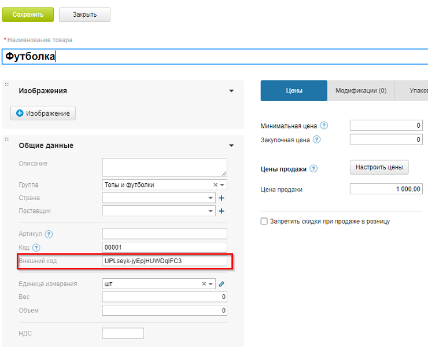428x347 pixels.
Task: Open help for Минимальная цена
Action: (324, 125)
